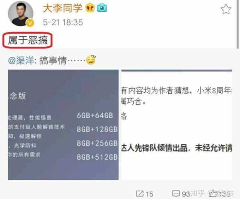Click the yellow verified V badge
The image size is (240, 199).
click(30, 23)
